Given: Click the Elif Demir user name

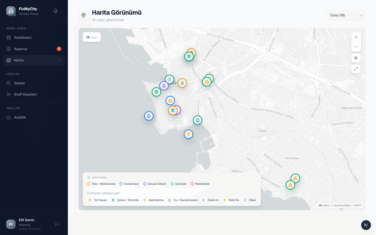Looking at the screenshot, I should coord(27,220).
